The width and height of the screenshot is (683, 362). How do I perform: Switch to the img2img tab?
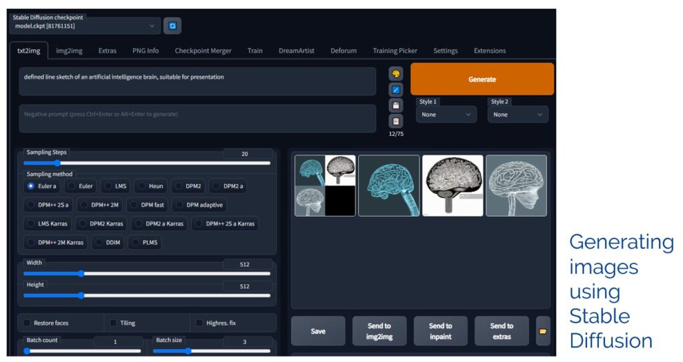coord(69,51)
